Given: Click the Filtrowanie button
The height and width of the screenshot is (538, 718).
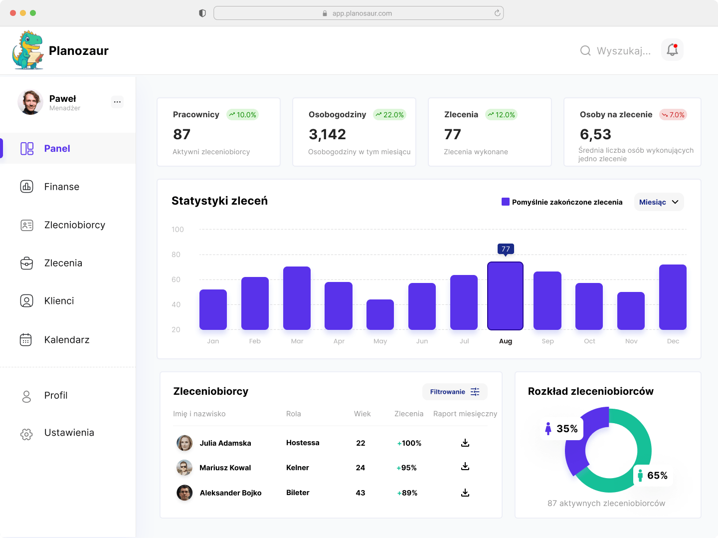Looking at the screenshot, I should click(x=455, y=392).
